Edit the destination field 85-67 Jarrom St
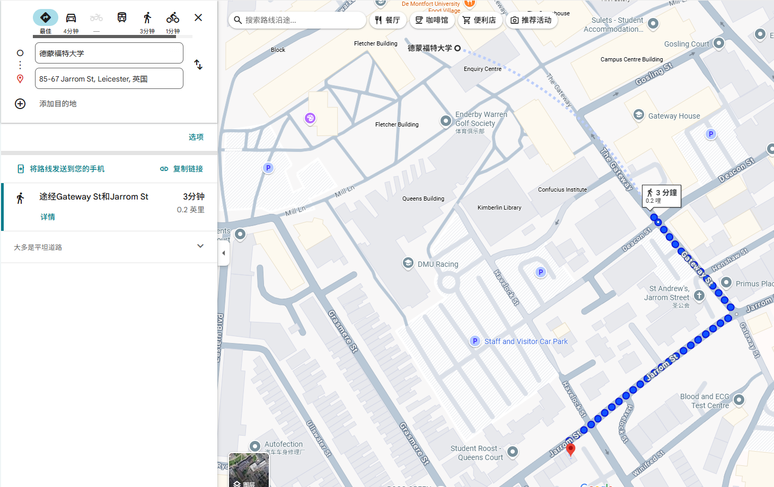This screenshot has height=487, width=774. [109, 79]
